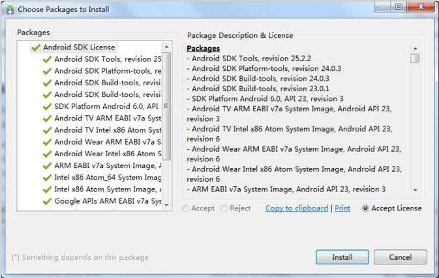Click checkmark next to SDK Platform Android 6.0
The height and width of the screenshot is (278, 439).
pyautogui.click(x=47, y=107)
